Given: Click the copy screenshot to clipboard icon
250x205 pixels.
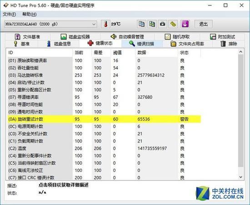Looking at the screenshot, I should pyautogui.click(x=152, y=24).
